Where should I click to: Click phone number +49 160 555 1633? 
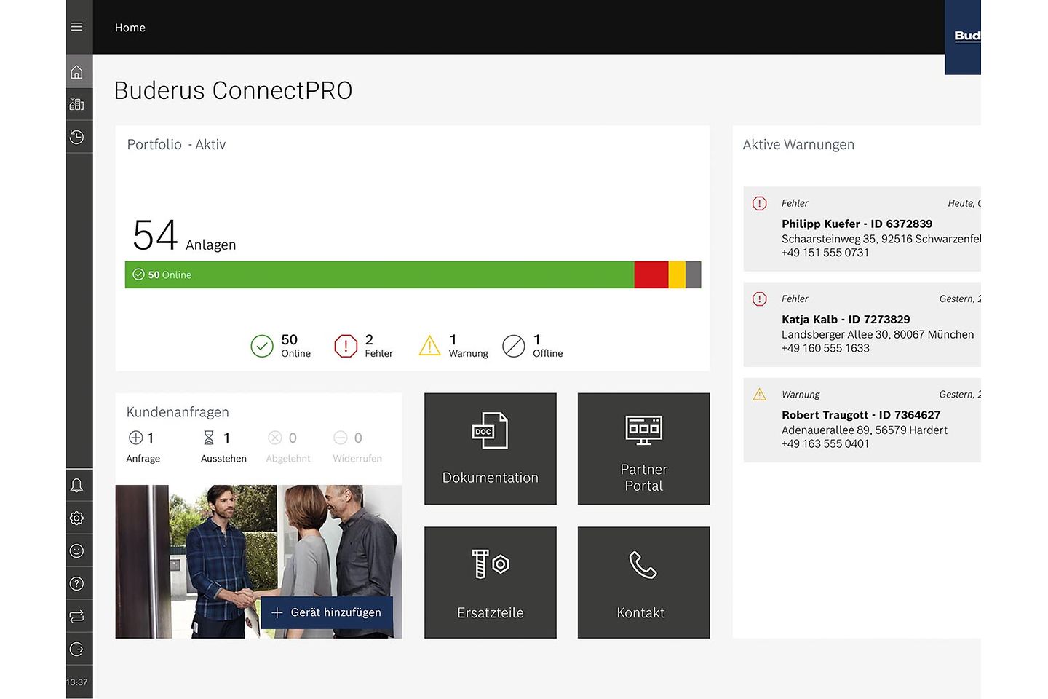[825, 348]
